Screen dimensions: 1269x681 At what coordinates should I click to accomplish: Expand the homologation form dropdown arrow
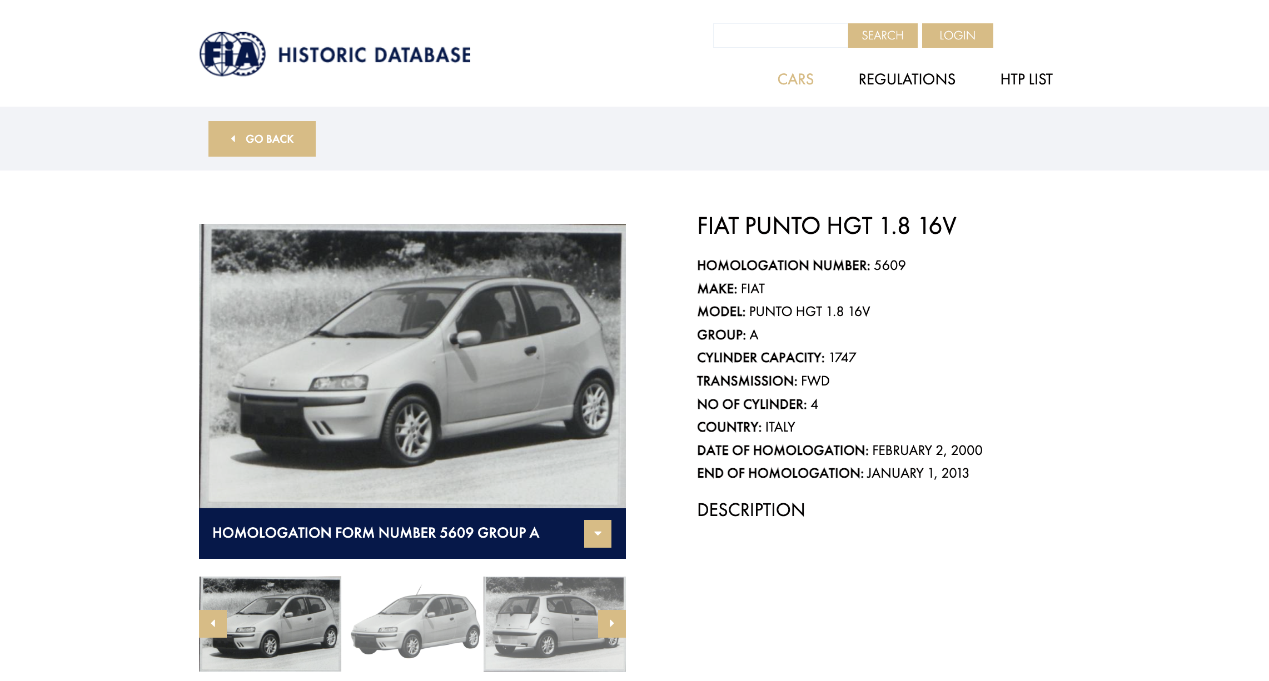tap(598, 533)
